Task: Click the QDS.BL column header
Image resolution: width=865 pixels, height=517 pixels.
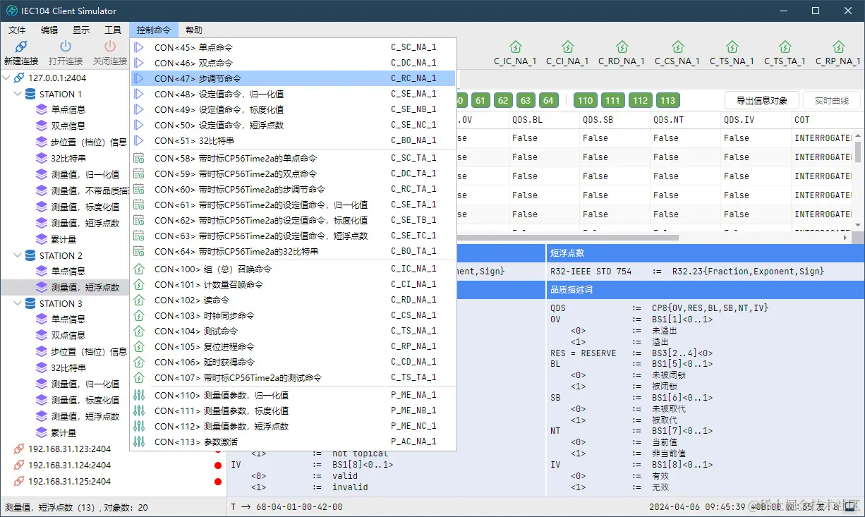Action: tap(544, 120)
